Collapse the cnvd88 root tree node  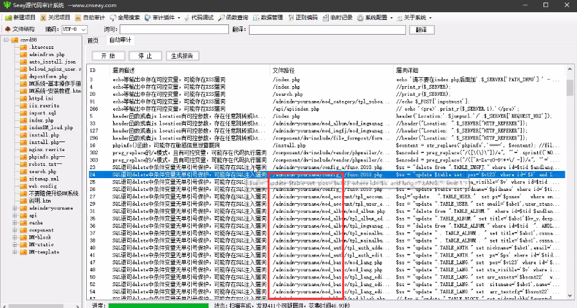pos(7,40)
